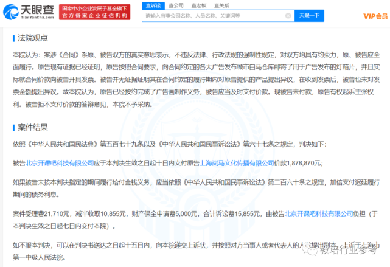Click the text 案件受理费21,710元
The height and width of the screenshot is (267, 390).
coord(41,213)
